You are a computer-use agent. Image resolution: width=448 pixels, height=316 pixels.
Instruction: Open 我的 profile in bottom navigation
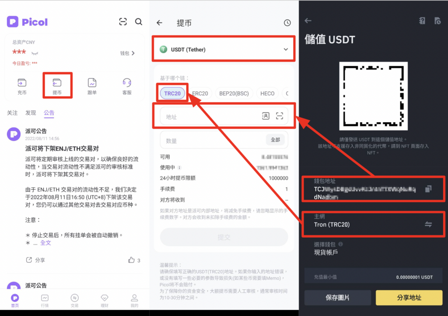tap(134, 301)
